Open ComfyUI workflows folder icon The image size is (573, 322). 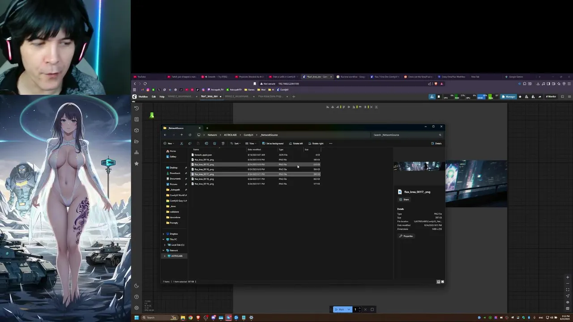(x=137, y=141)
